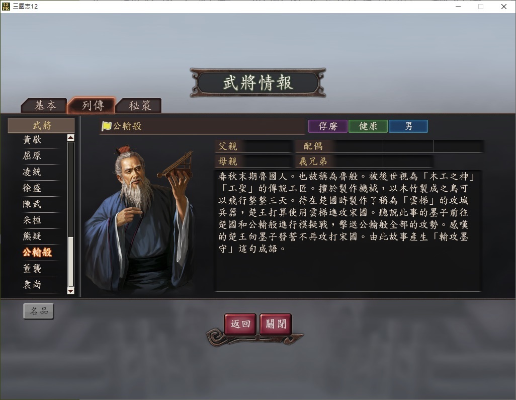The image size is (516, 400).
Task: Click the scroll down arrow in officer list
Action: coord(71,291)
